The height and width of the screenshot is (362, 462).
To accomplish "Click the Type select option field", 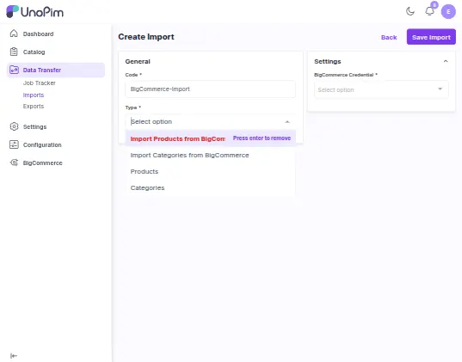I will (x=210, y=121).
